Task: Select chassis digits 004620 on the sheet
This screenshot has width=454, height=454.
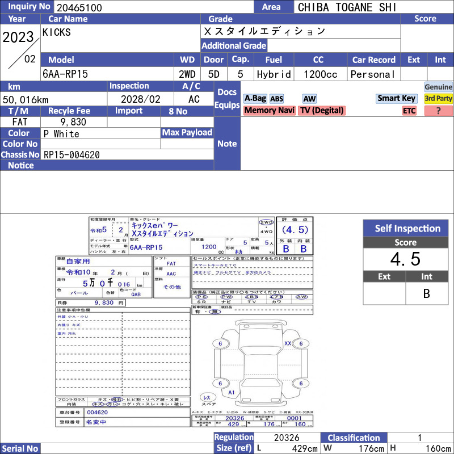Action: pyautogui.click(x=97, y=413)
